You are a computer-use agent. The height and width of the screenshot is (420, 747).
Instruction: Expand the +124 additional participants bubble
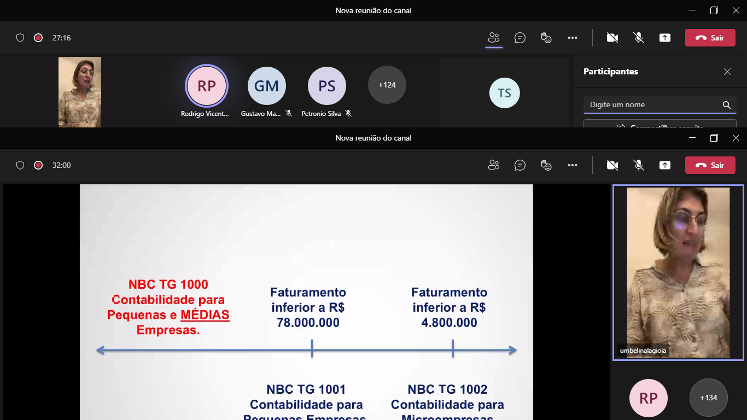point(387,85)
